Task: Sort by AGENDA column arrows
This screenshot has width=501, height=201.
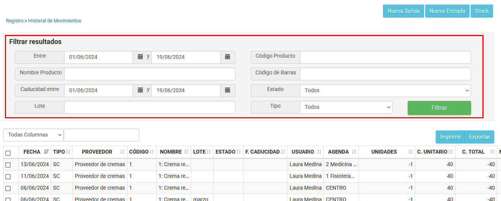Action: [354, 152]
